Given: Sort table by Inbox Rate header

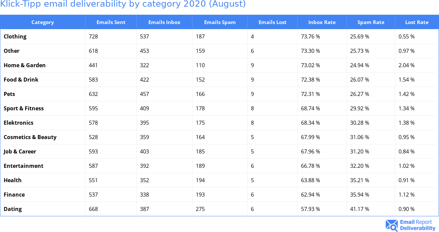Looking at the screenshot, I should pos(322,22).
